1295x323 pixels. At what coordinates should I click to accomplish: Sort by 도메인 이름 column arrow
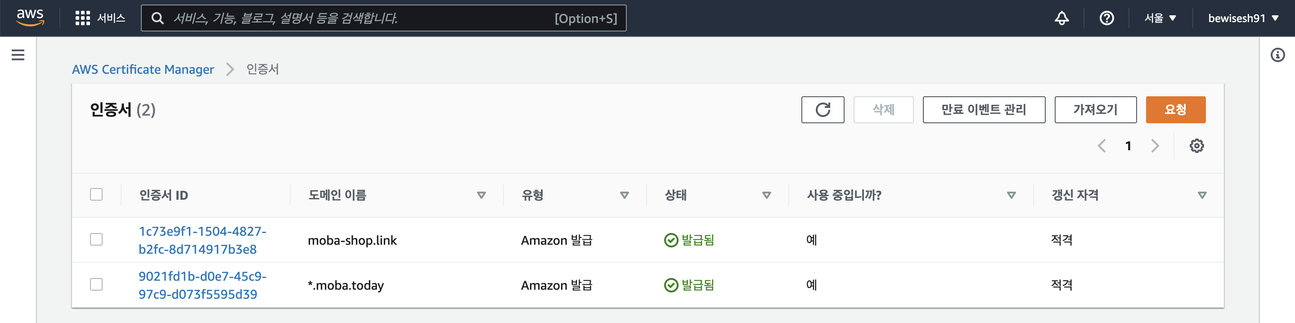coord(481,195)
